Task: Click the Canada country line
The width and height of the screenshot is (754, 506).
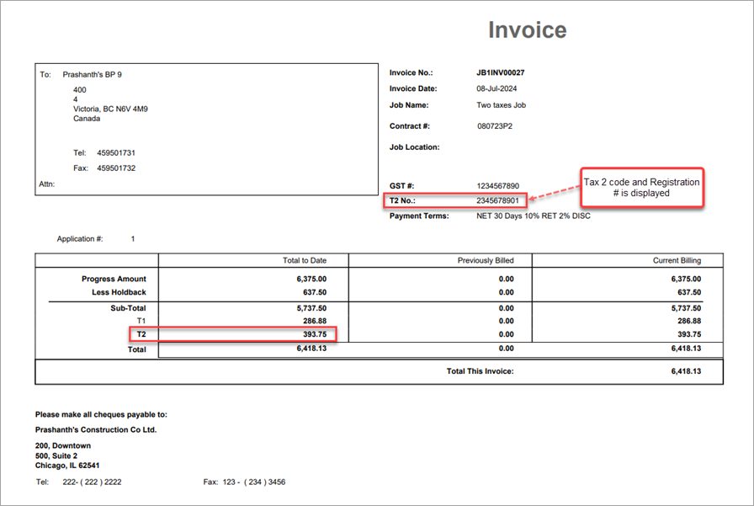Action: [x=87, y=119]
